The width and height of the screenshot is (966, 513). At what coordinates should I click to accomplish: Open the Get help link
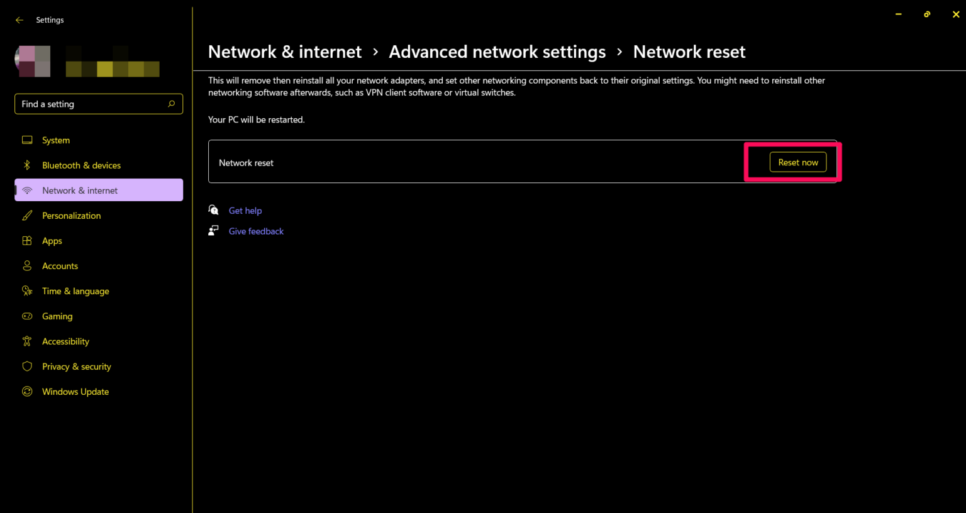[245, 210]
